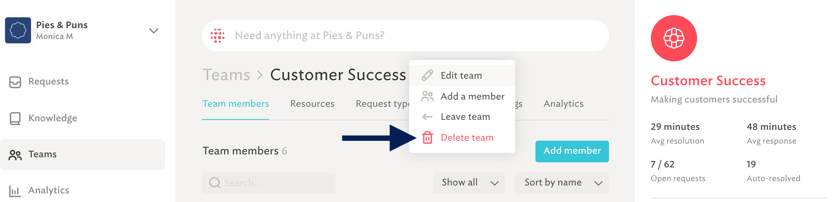Open the Analytics tab of the team
This screenshot has height=202, width=832.
564,104
